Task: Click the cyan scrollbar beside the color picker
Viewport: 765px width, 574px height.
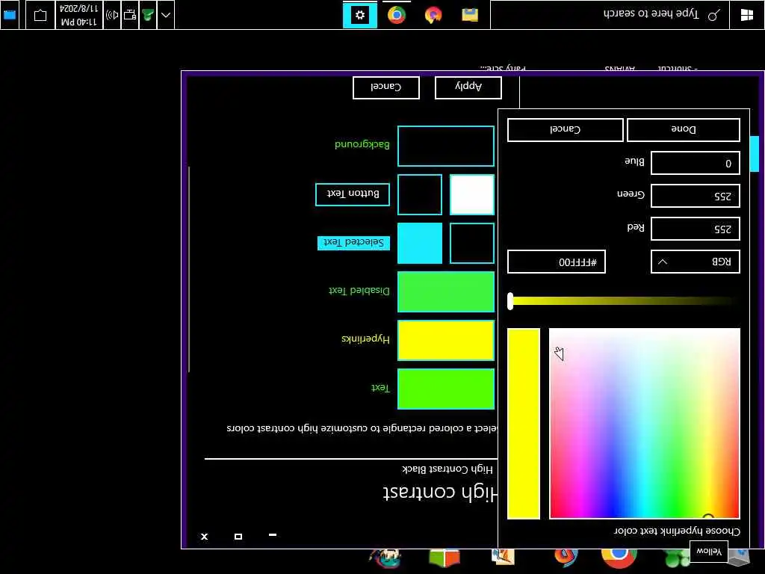Action: click(x=755, y=154)
